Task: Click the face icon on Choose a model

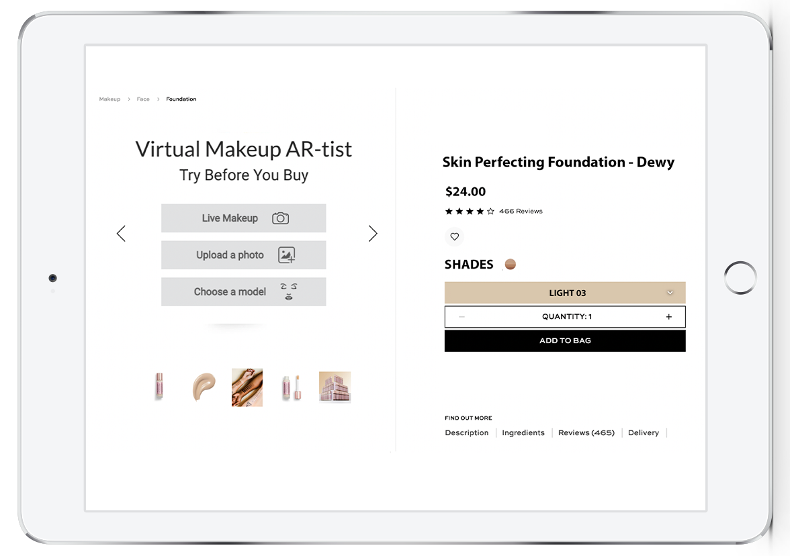Action: (x=289, y=291)
